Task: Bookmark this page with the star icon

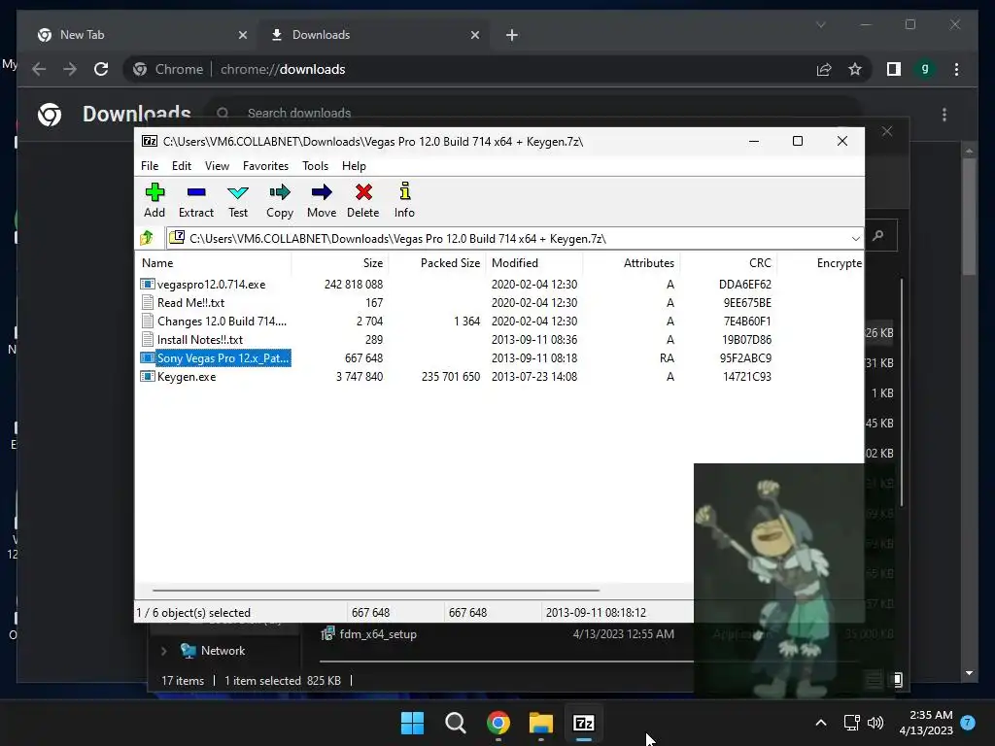Action: coord(855,69)
